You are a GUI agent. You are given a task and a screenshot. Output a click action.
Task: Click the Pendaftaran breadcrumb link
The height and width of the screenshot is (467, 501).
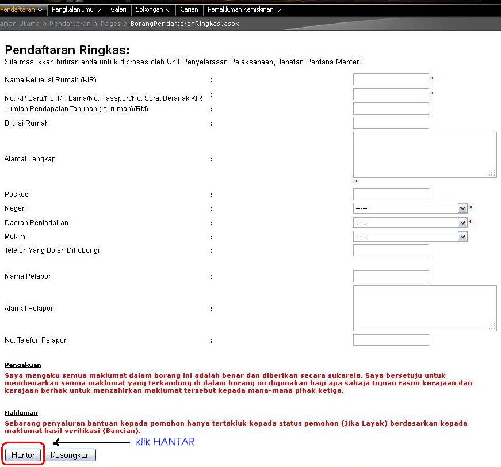(70, 24)
